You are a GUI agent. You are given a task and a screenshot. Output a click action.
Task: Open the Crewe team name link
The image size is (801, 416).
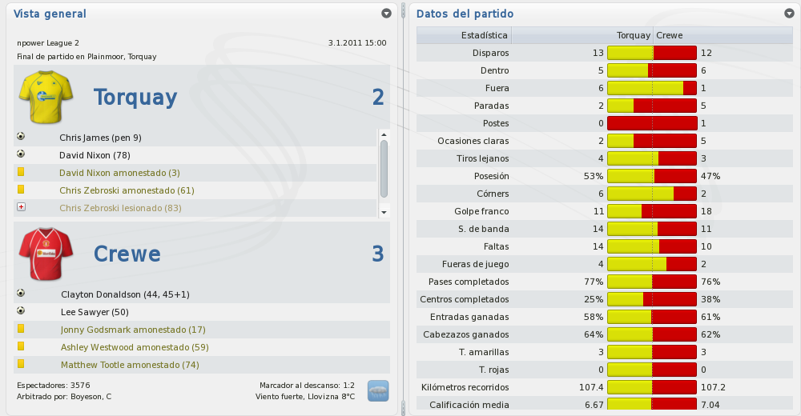click(x=127, y=254)
